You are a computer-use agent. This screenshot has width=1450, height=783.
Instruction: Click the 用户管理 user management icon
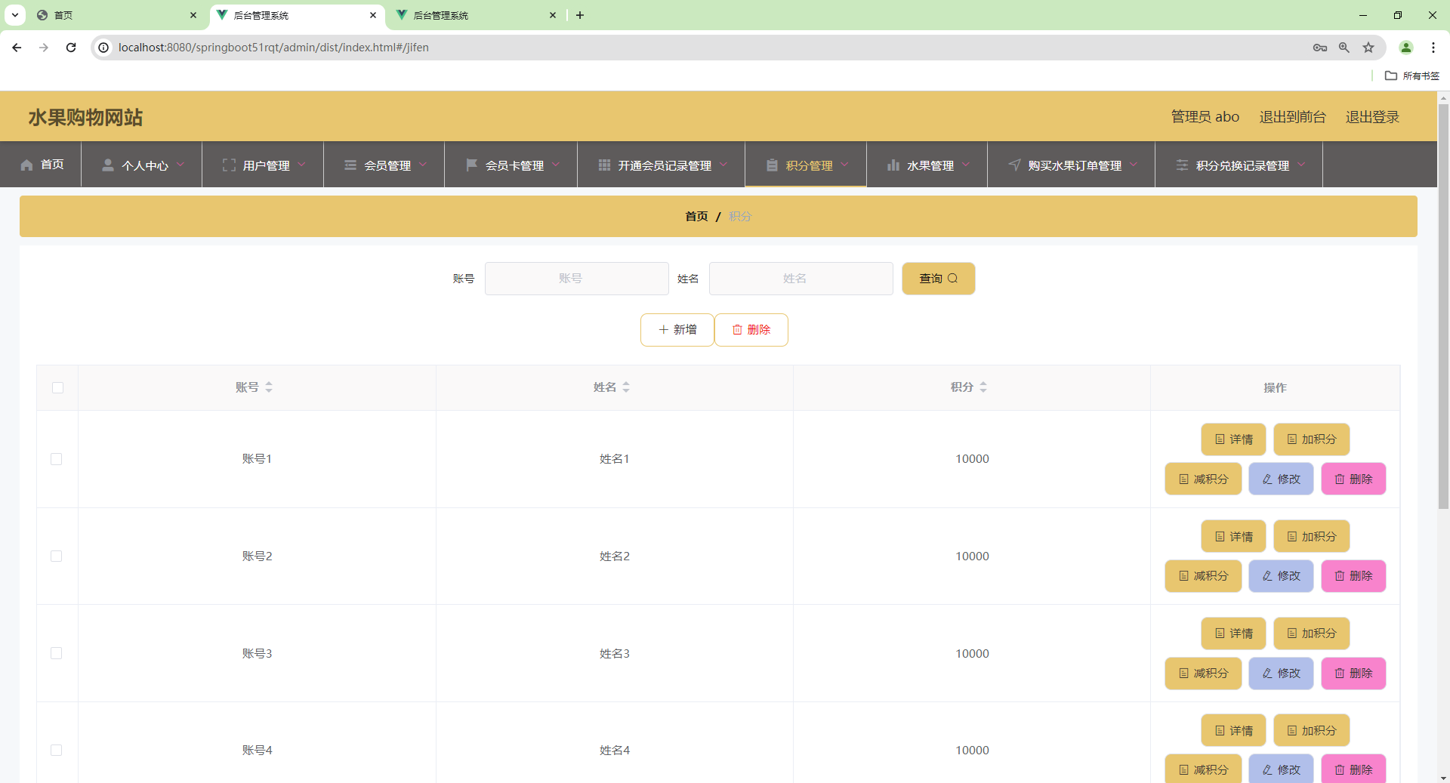point(228,165)
